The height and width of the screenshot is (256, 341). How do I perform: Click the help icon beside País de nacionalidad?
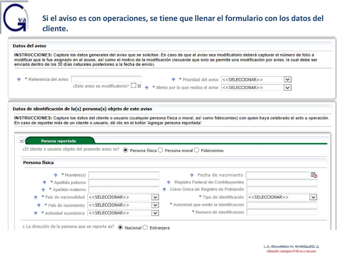[36, 197]
